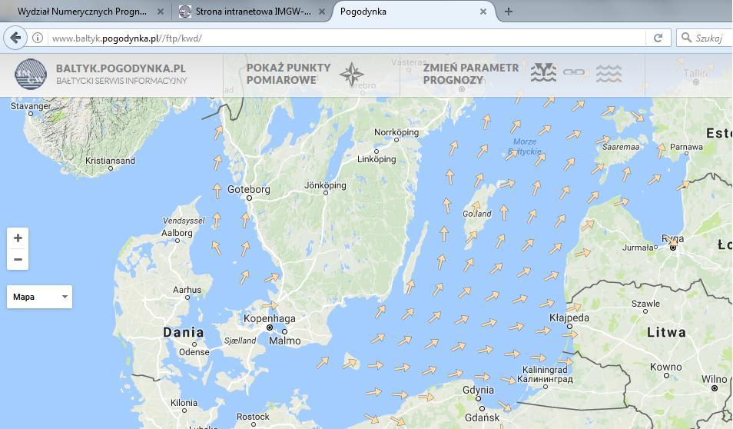Viewport: 733px width, 429px height.
Task: Click the Malmo city label
Action: coord(284,341)
